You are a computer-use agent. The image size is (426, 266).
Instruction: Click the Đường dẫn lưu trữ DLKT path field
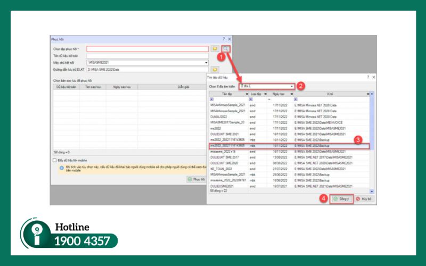click(x=148, y=70)
